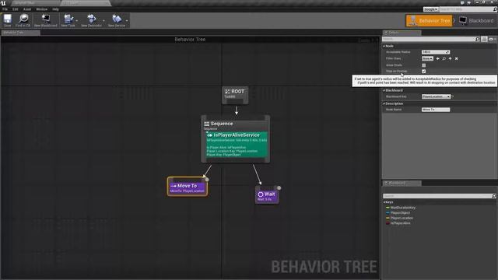
Task: Click the New Task toolbar icon
Action: pyautogui.click(x=68, y=20)
